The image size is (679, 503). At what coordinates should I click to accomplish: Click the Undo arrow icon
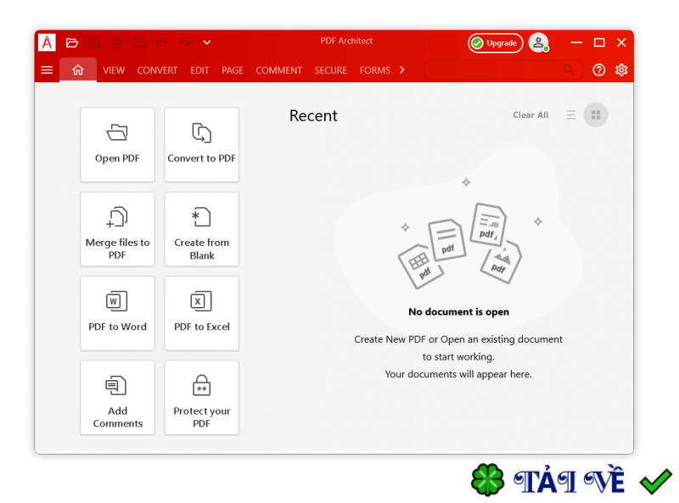click(161, 42)
